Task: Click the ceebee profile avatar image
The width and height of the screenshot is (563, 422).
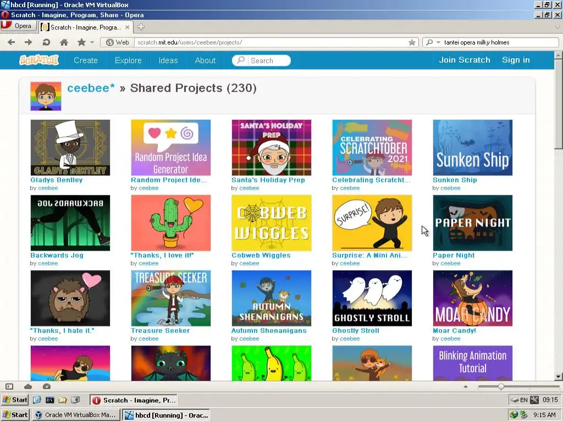Action: 46,96
